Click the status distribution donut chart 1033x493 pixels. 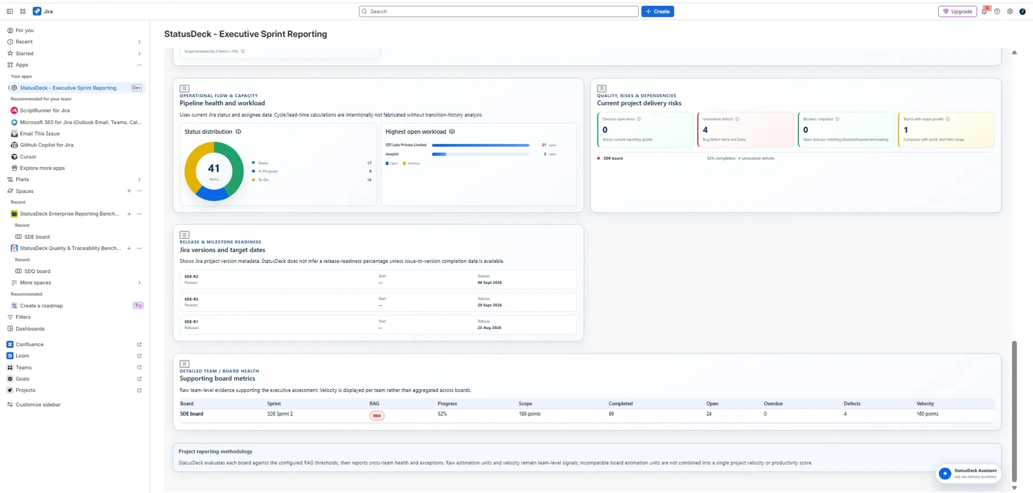click(x=214, y=171)
